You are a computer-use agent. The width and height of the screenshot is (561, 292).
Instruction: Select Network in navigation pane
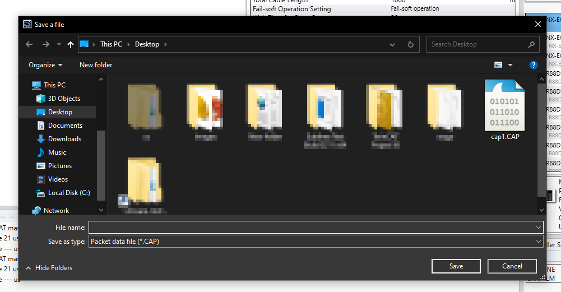tap(56, 211)
